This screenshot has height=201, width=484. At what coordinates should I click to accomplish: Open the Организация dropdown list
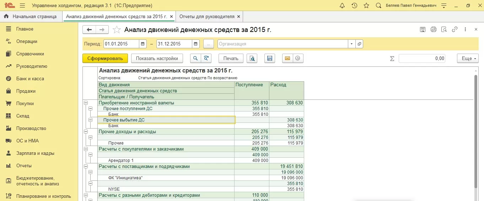(x=351, y=44)
